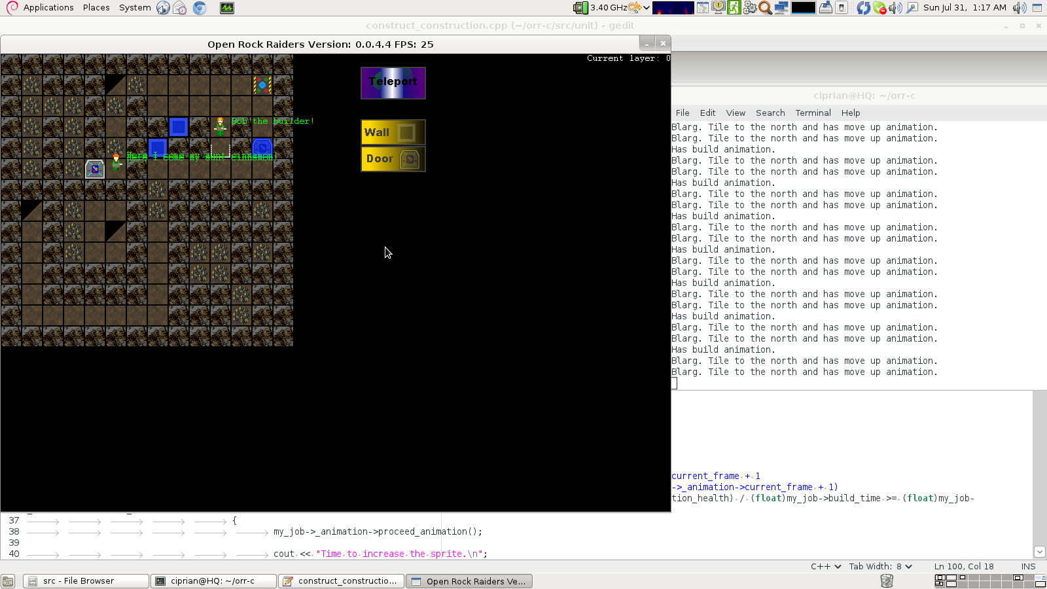Open the System menu
Screen dimensions: 1047x589
135,8
